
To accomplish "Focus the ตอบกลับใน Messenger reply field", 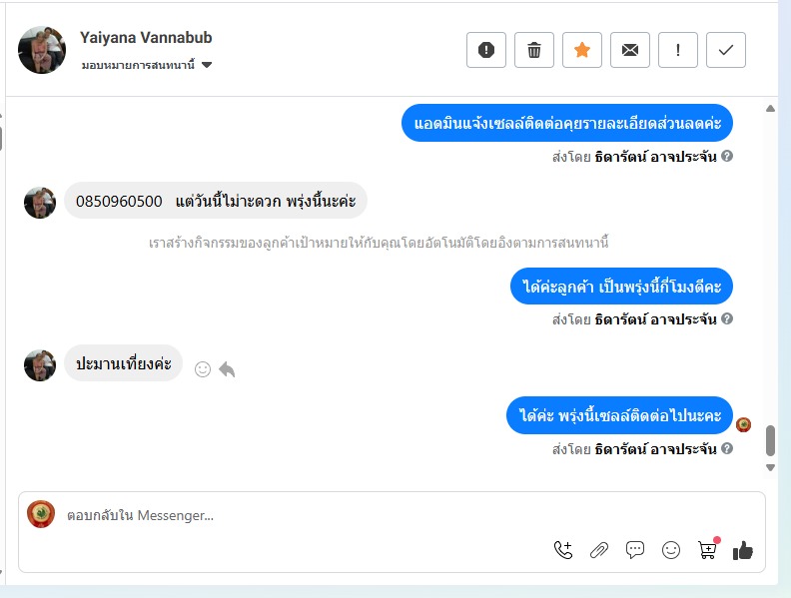I will 303,515.
